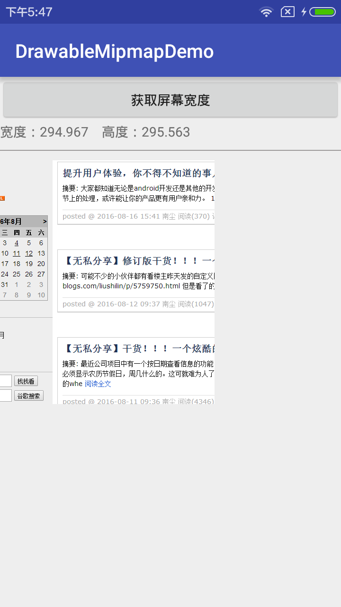Click posted @ 2016-08-16 15:41 line

[x=138, y=216]
